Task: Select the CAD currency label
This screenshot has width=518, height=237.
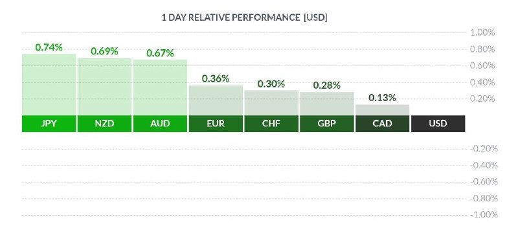Action: tap(382, 124)
